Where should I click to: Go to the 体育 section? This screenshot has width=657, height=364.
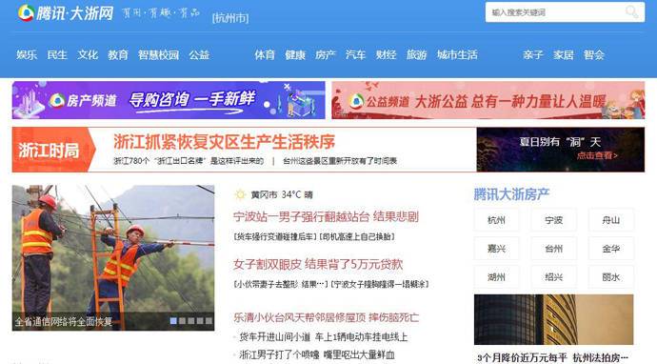click(265, 55)
